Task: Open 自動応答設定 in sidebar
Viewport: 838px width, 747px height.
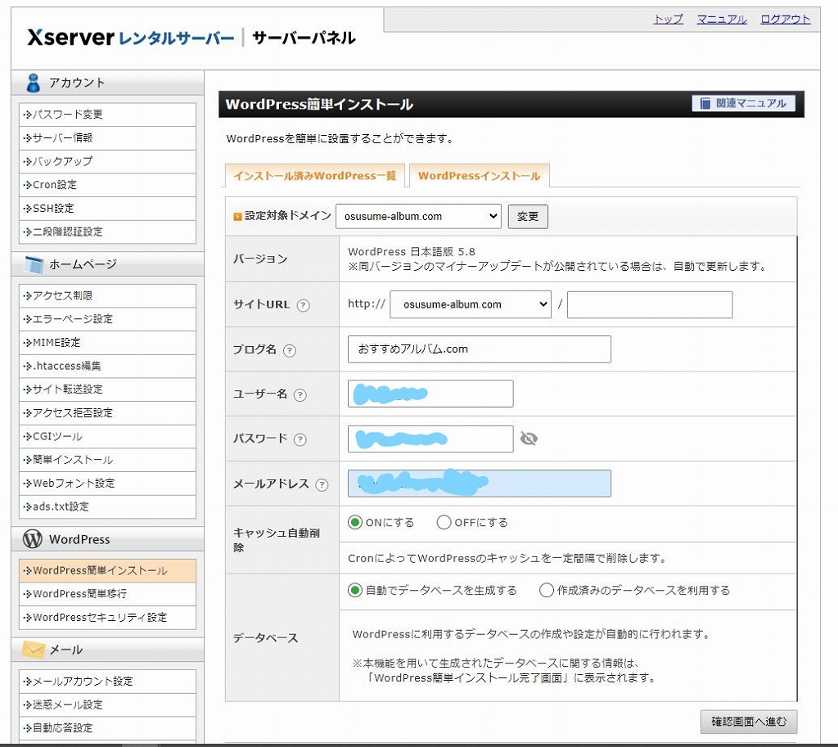Action: pyautogui.click(x=107, y=727)
